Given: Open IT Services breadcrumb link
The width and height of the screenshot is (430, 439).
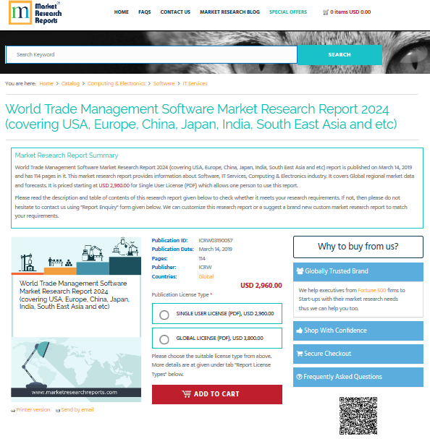Looking at the screenshot, I should click(195, 83).
